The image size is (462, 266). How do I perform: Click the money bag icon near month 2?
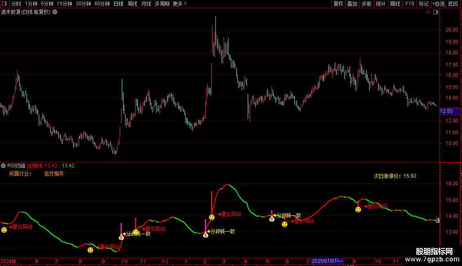click(x=206, y=234)
